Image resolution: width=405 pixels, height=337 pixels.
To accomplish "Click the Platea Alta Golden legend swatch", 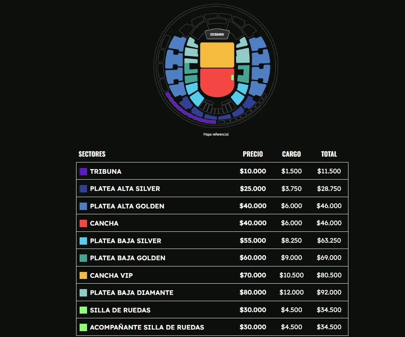I will 83,206.
